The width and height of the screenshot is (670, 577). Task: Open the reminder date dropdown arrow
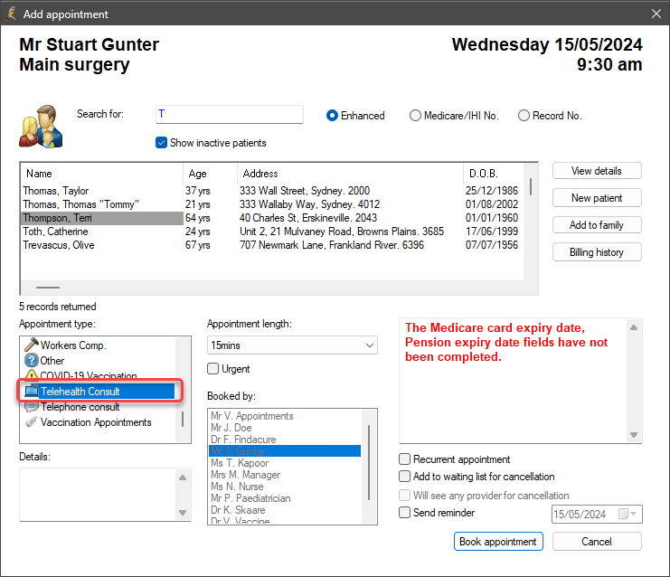633,514
